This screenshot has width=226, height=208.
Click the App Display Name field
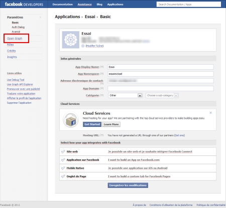click(161, 67)
